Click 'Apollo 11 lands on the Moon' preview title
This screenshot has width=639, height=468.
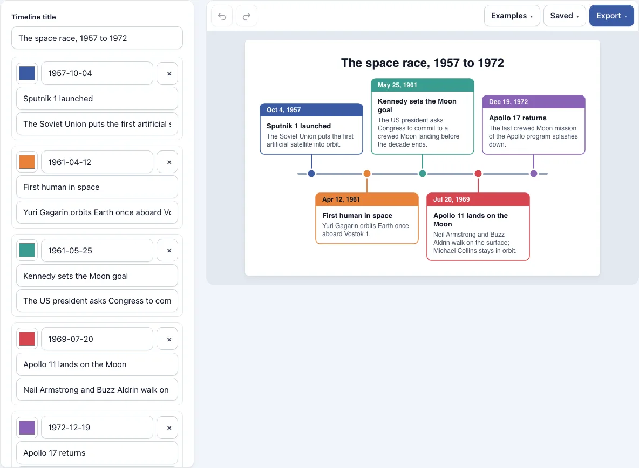(471, 220)
